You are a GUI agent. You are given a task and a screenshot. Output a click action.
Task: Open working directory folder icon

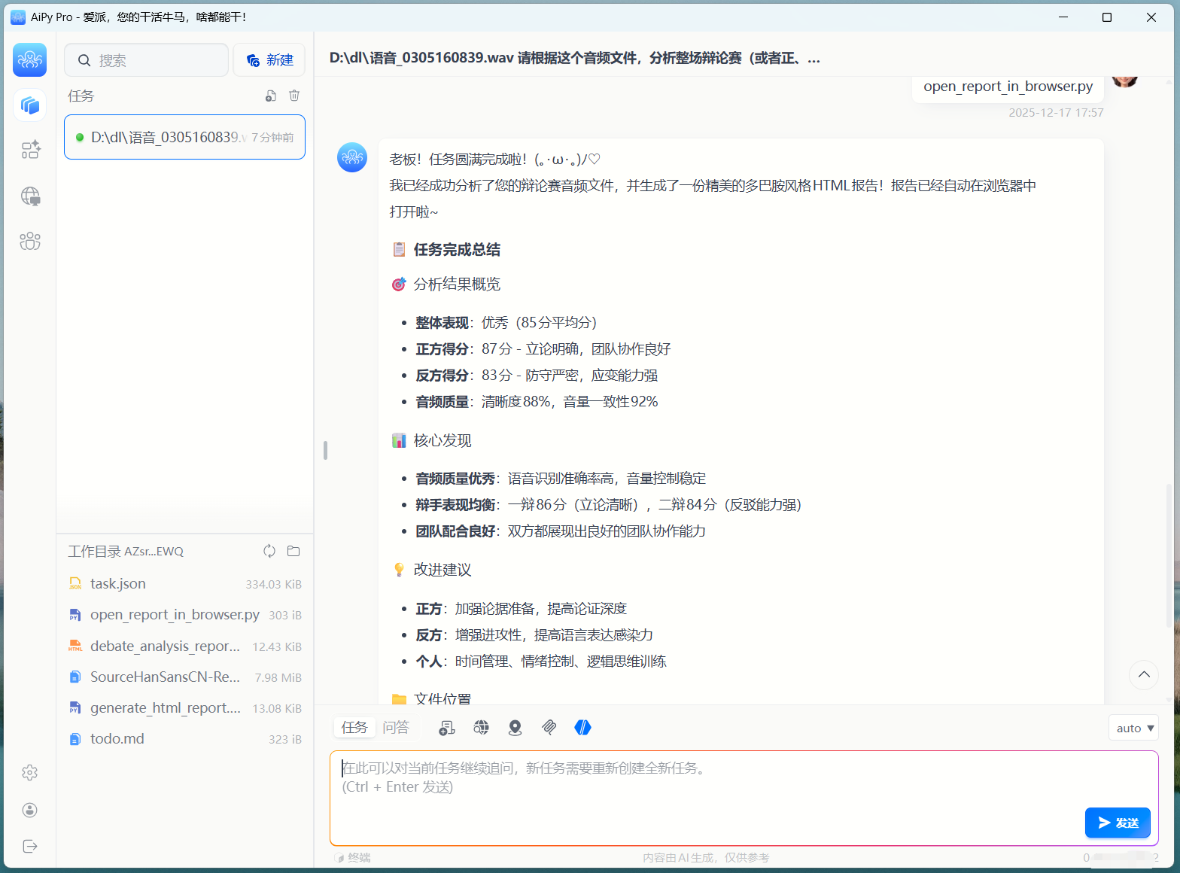293,551
